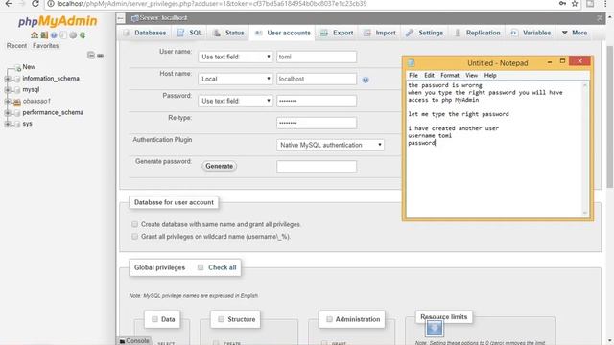Enable Grant all privileges on wildcard checkbox
The height and width of the screenshot is (345, 614).
pyautogui.click(x=134, y=237)
